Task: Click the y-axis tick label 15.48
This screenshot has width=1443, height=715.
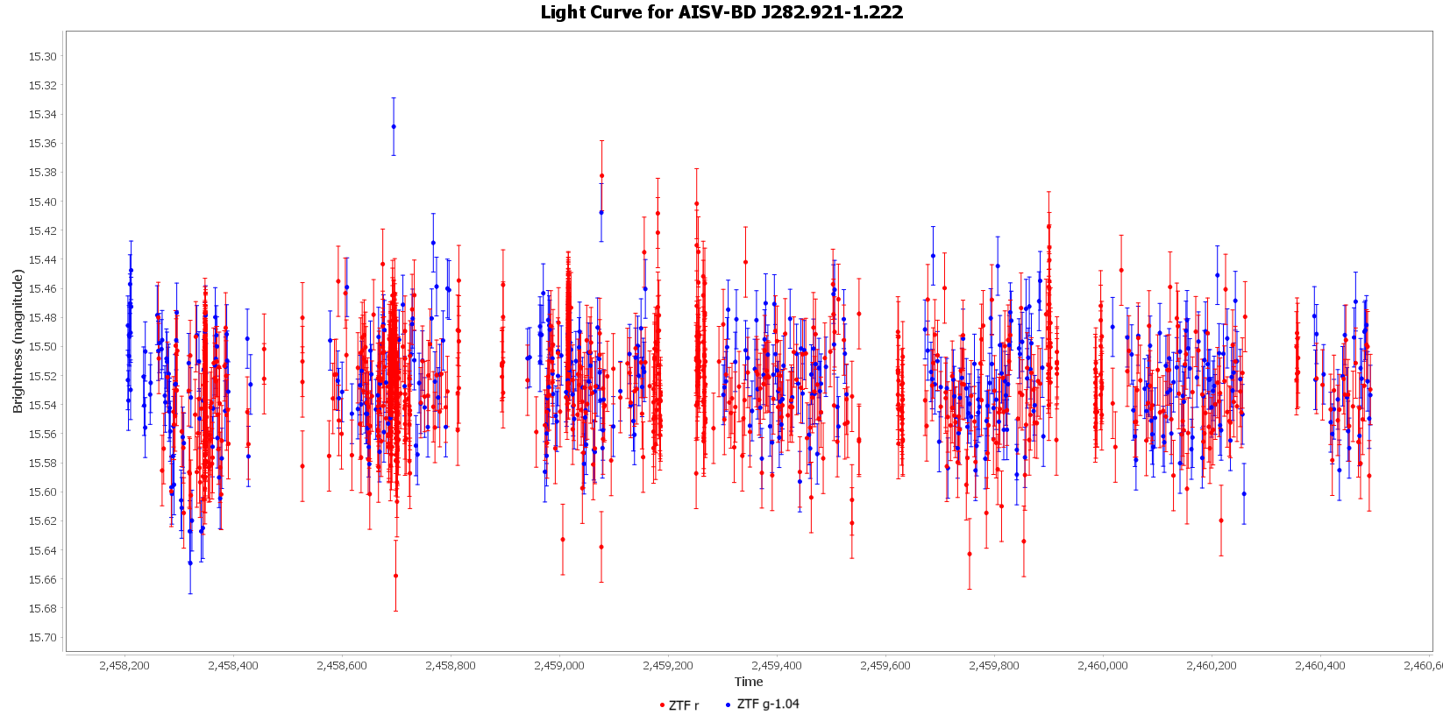Action: coord(42,318)
